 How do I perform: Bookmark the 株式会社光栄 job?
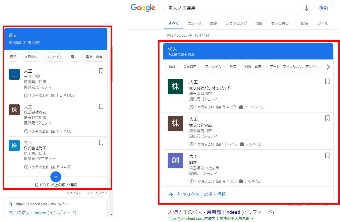(x=101, y=142)
